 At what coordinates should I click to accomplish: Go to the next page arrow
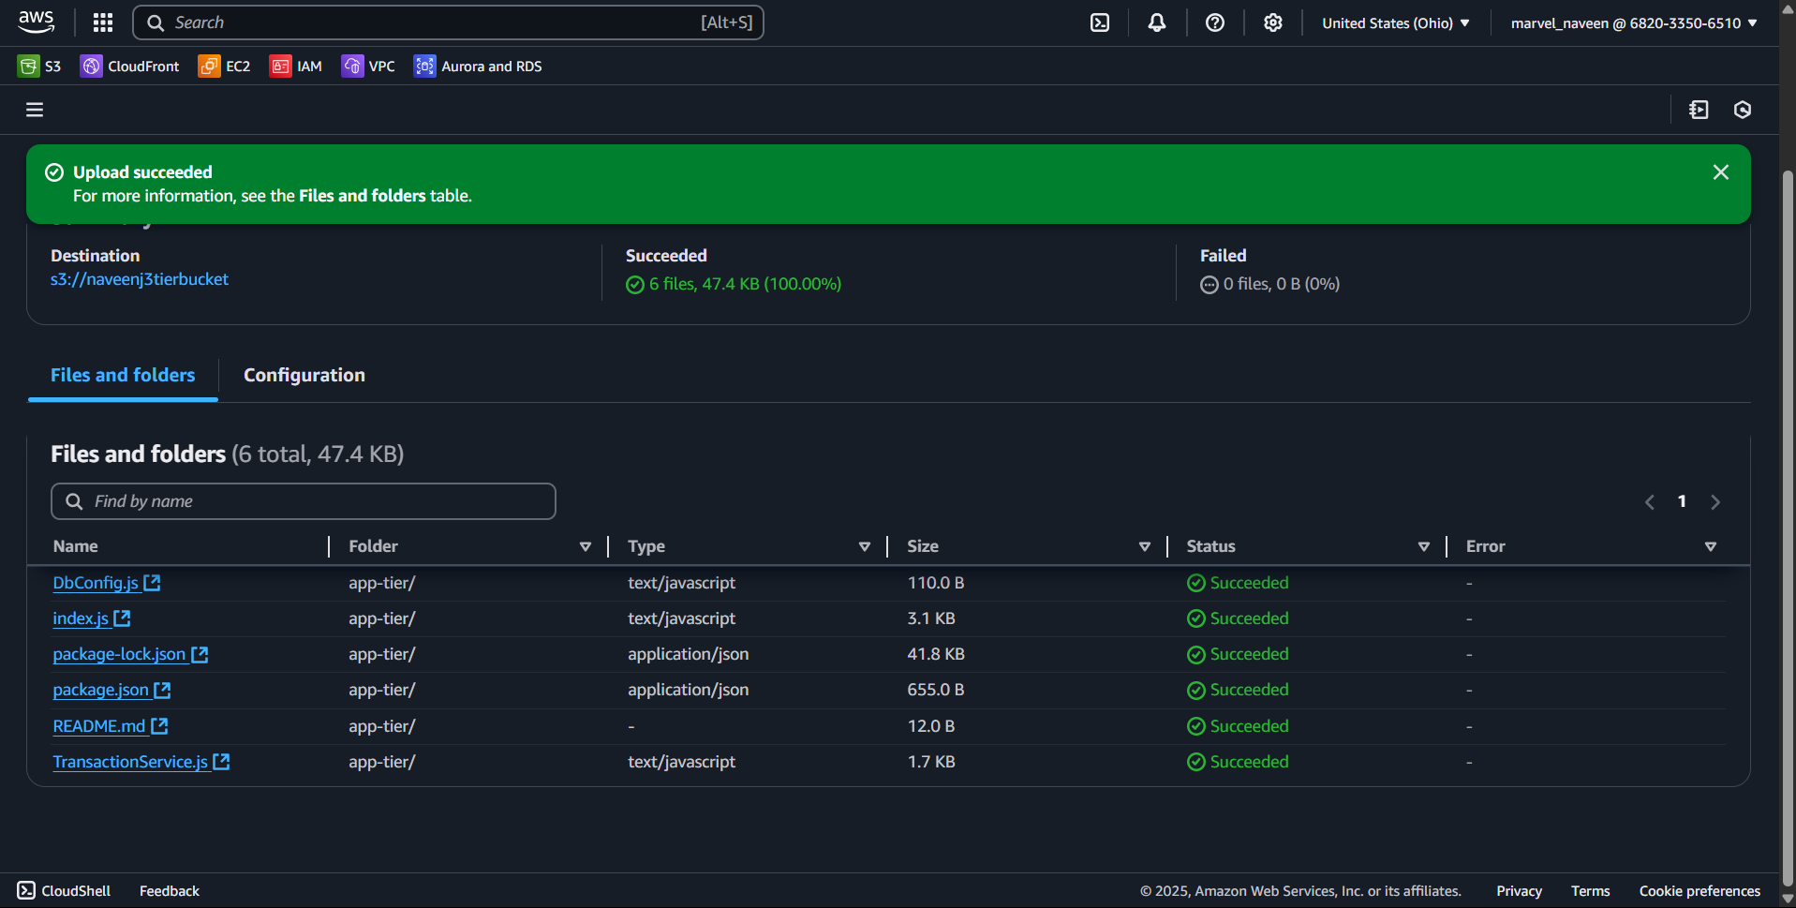click(1715, 502)
